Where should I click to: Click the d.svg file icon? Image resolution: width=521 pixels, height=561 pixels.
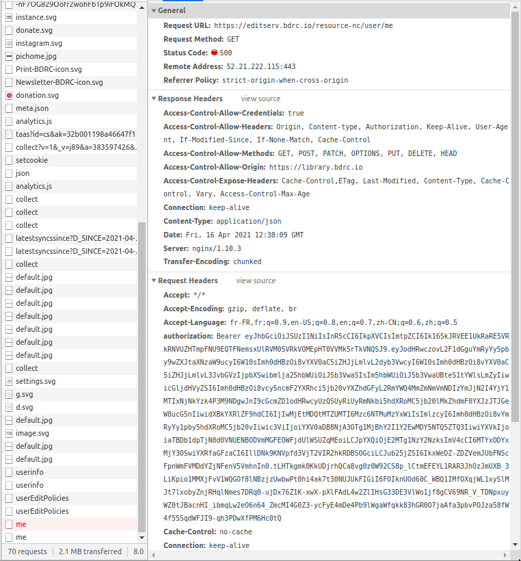10,407
